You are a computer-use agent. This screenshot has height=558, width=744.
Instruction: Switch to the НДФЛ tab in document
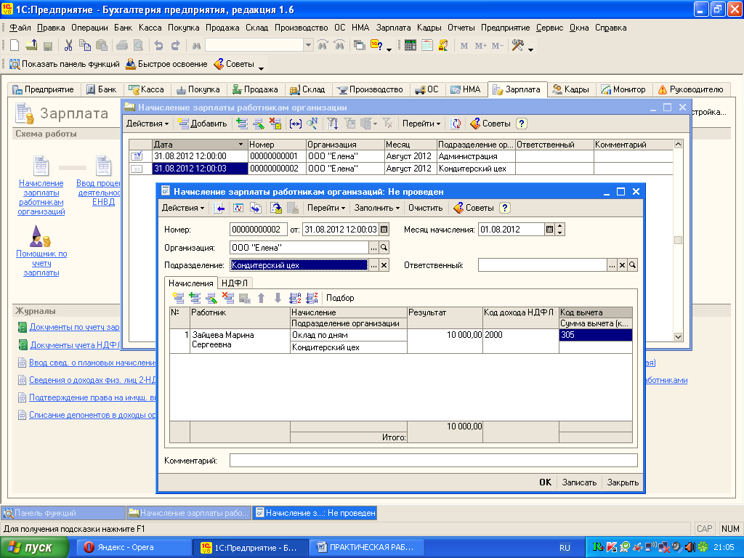click(x=235, y=283)
